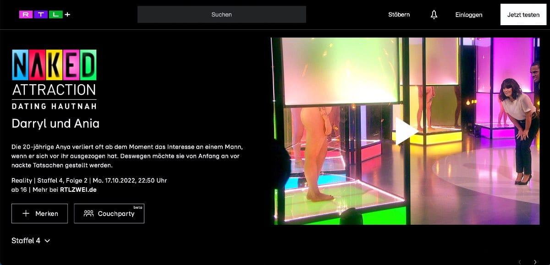
Task: Start a Couchparty session
Action: click(x=109, y=214)
